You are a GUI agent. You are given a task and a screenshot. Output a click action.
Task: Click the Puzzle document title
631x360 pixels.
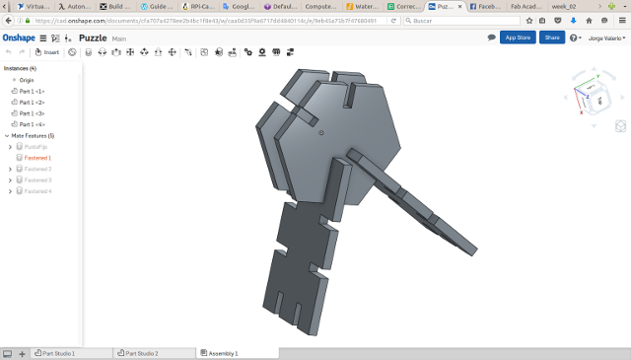click(93, 38)
